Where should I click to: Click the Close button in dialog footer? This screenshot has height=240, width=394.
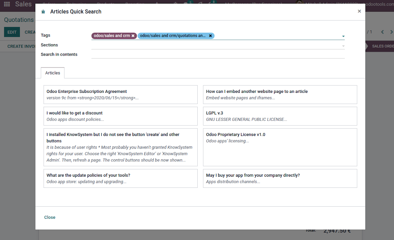[x=50, y=217]
